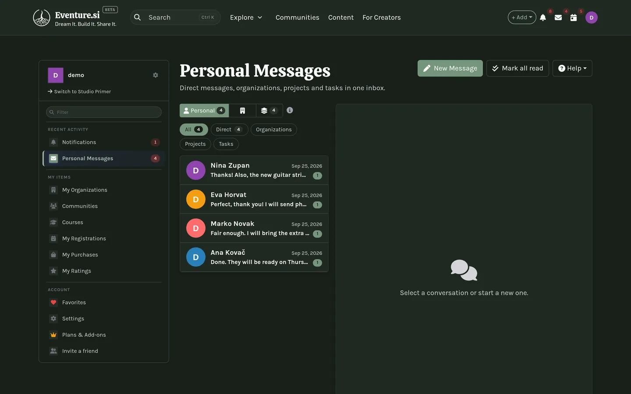Viewport: 631px width, 394px height.
Task: Select the layers stack tab
Action: pyautogui.click(x=269, y=110)
